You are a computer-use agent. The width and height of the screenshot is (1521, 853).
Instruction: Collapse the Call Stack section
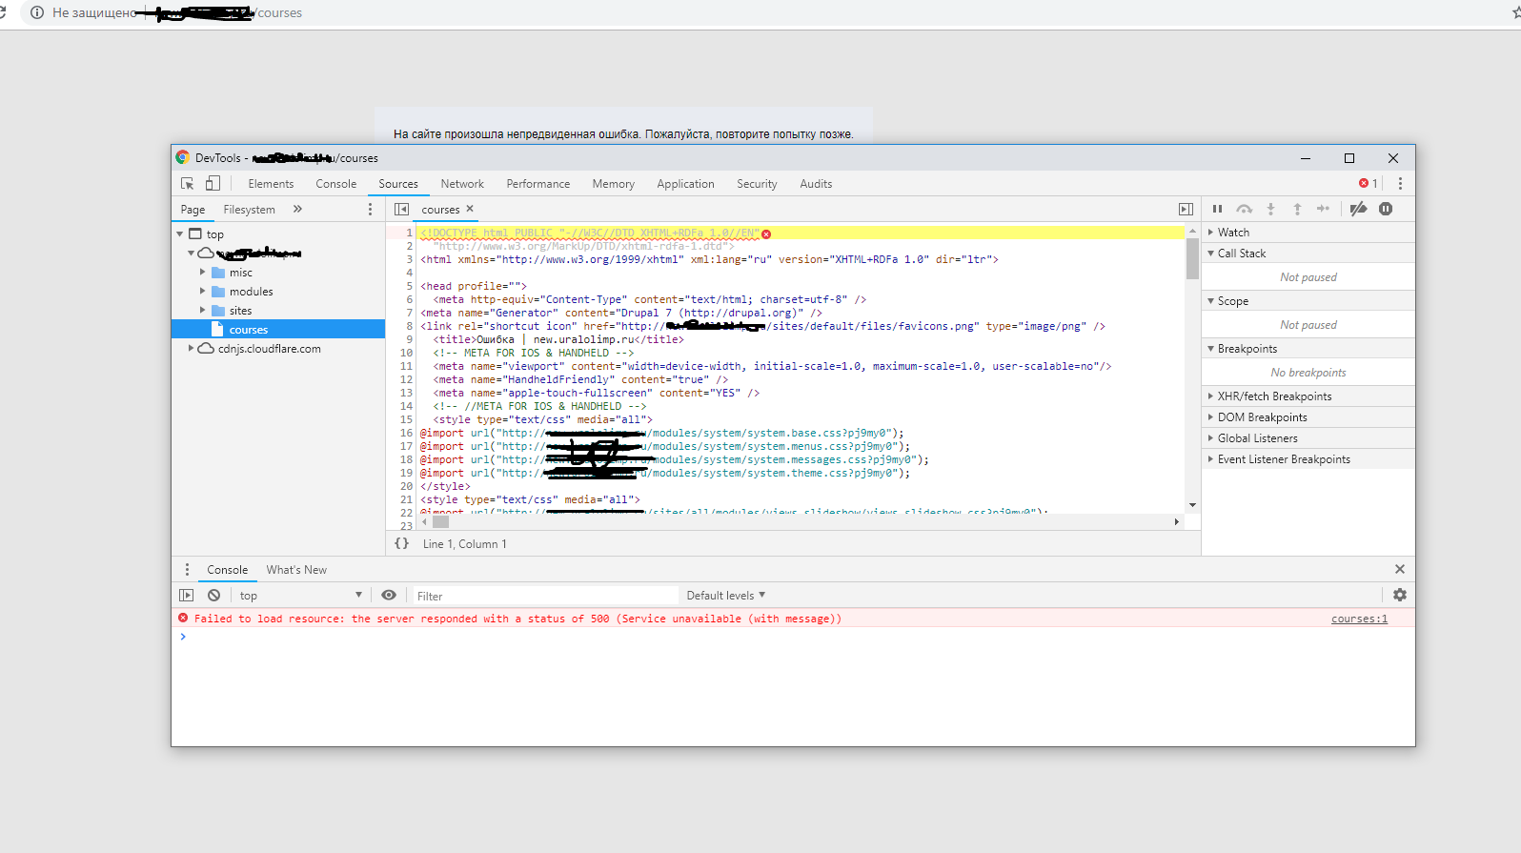(x=1308, y=253)
